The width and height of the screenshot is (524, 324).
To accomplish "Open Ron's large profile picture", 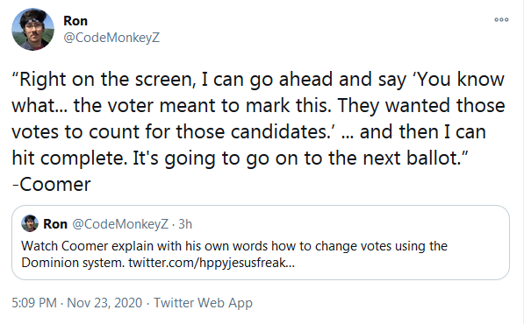I will 32,29.
